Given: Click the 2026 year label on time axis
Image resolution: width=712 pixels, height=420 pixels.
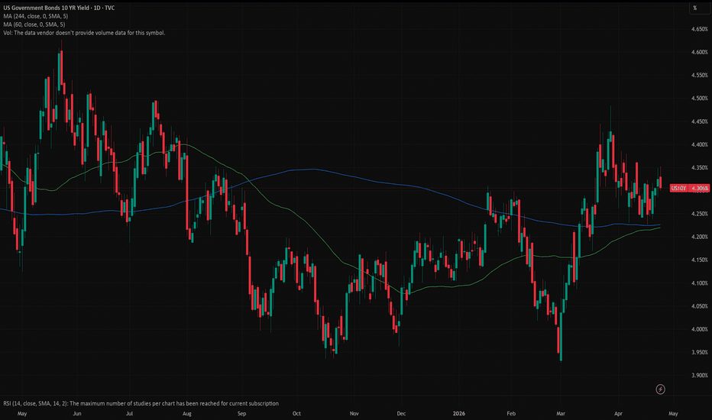Looking at the screenshot, I should (459, 414).
